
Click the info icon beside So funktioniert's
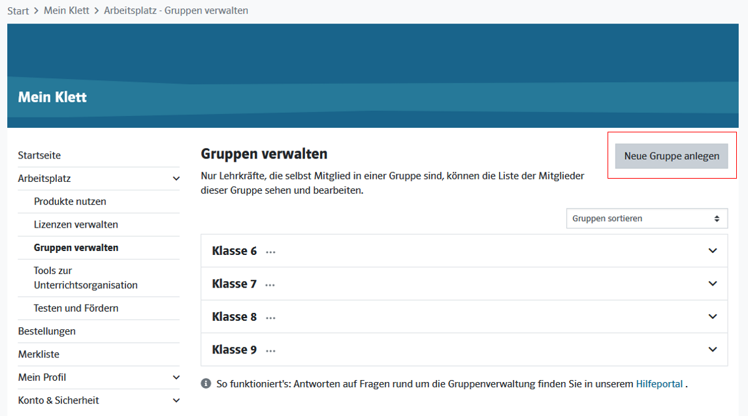click(x=206, y=383)
